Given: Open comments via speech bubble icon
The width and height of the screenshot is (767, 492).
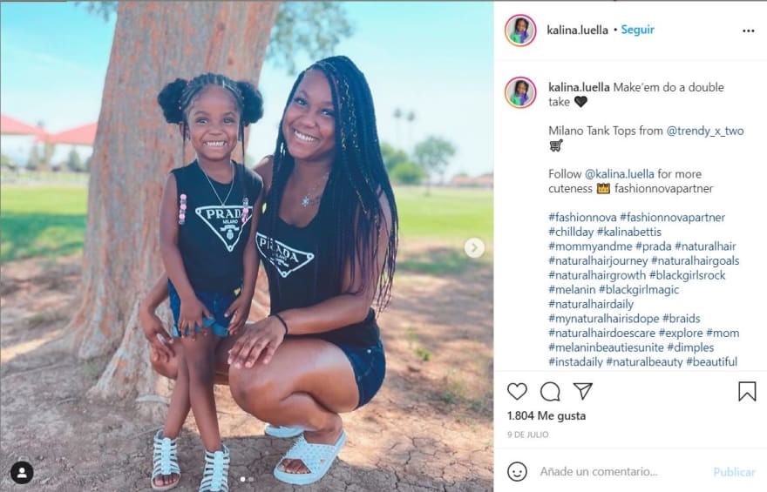Looking at the screenshot, I should pos(550,391).
